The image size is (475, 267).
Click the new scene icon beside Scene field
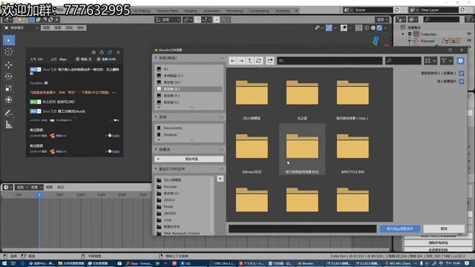(x=396, y=10)
